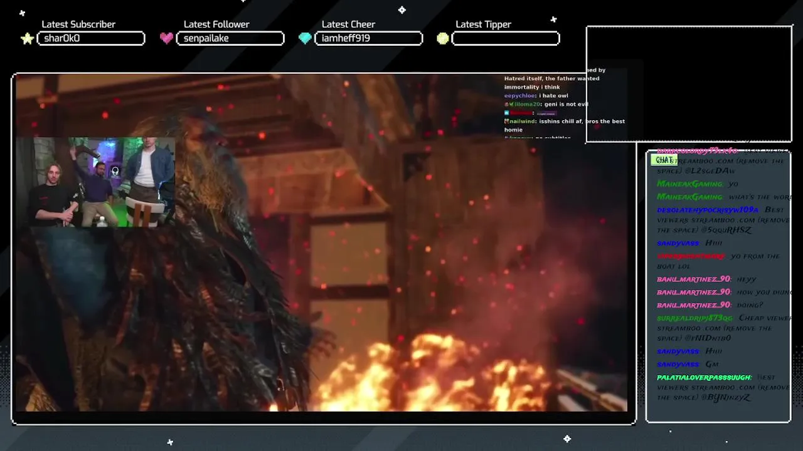The width and height of the screenshot is (803, 451).
Task: Click the pink heart Latest Follower icon
Action: click(166, 38)
